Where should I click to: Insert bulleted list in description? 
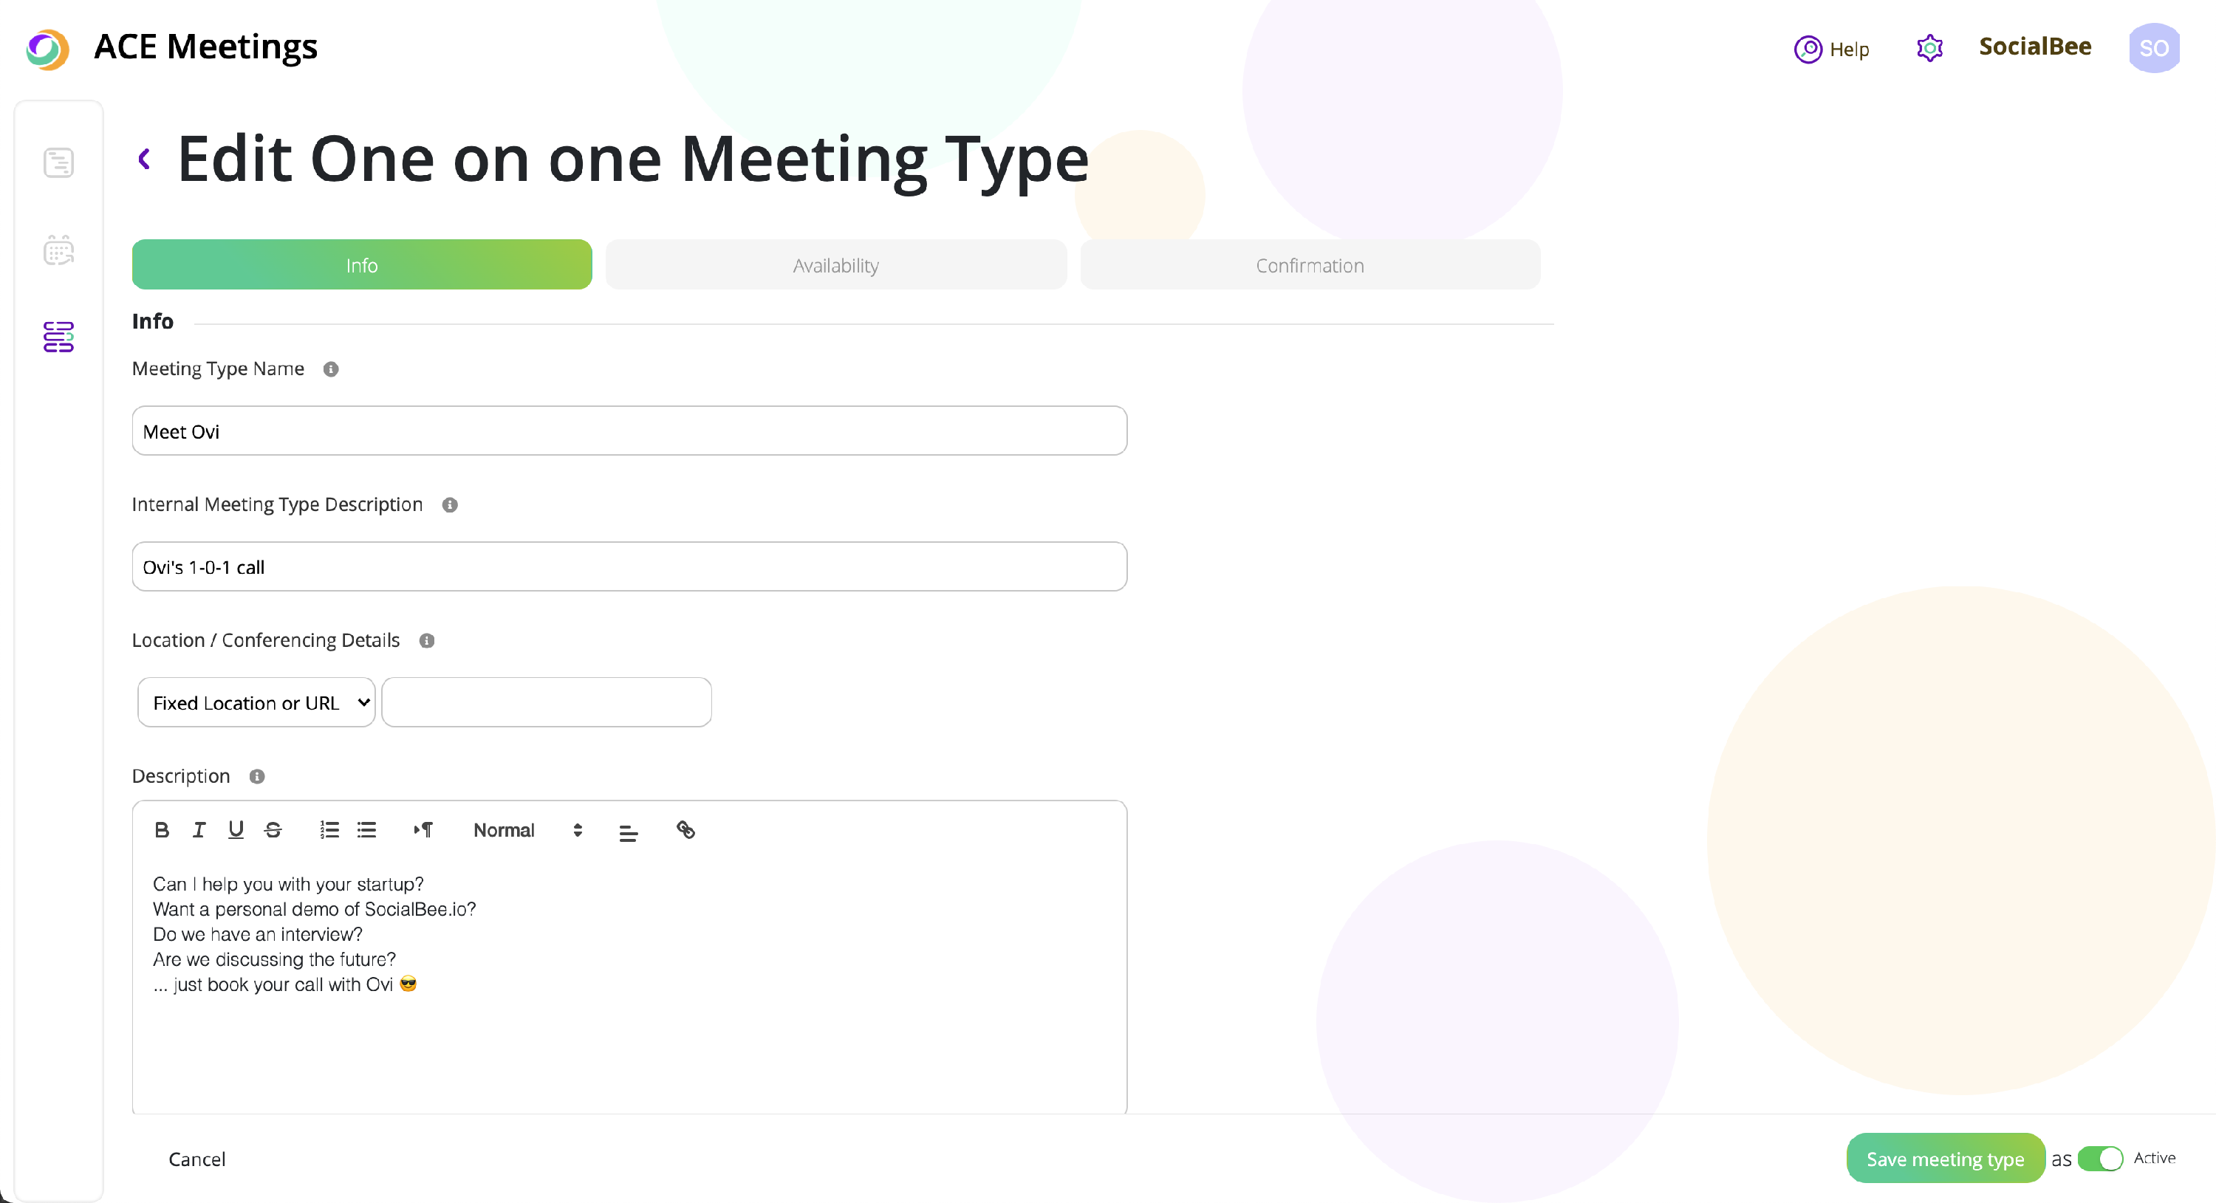click(367, 830)
